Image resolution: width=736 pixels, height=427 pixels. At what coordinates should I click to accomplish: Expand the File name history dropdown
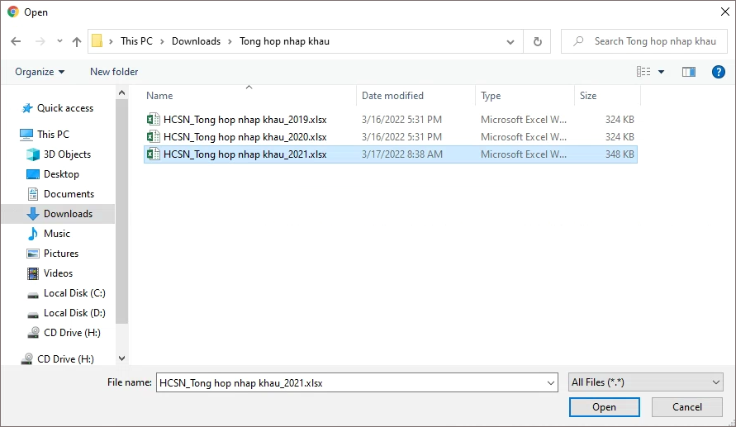pos(551,382)
